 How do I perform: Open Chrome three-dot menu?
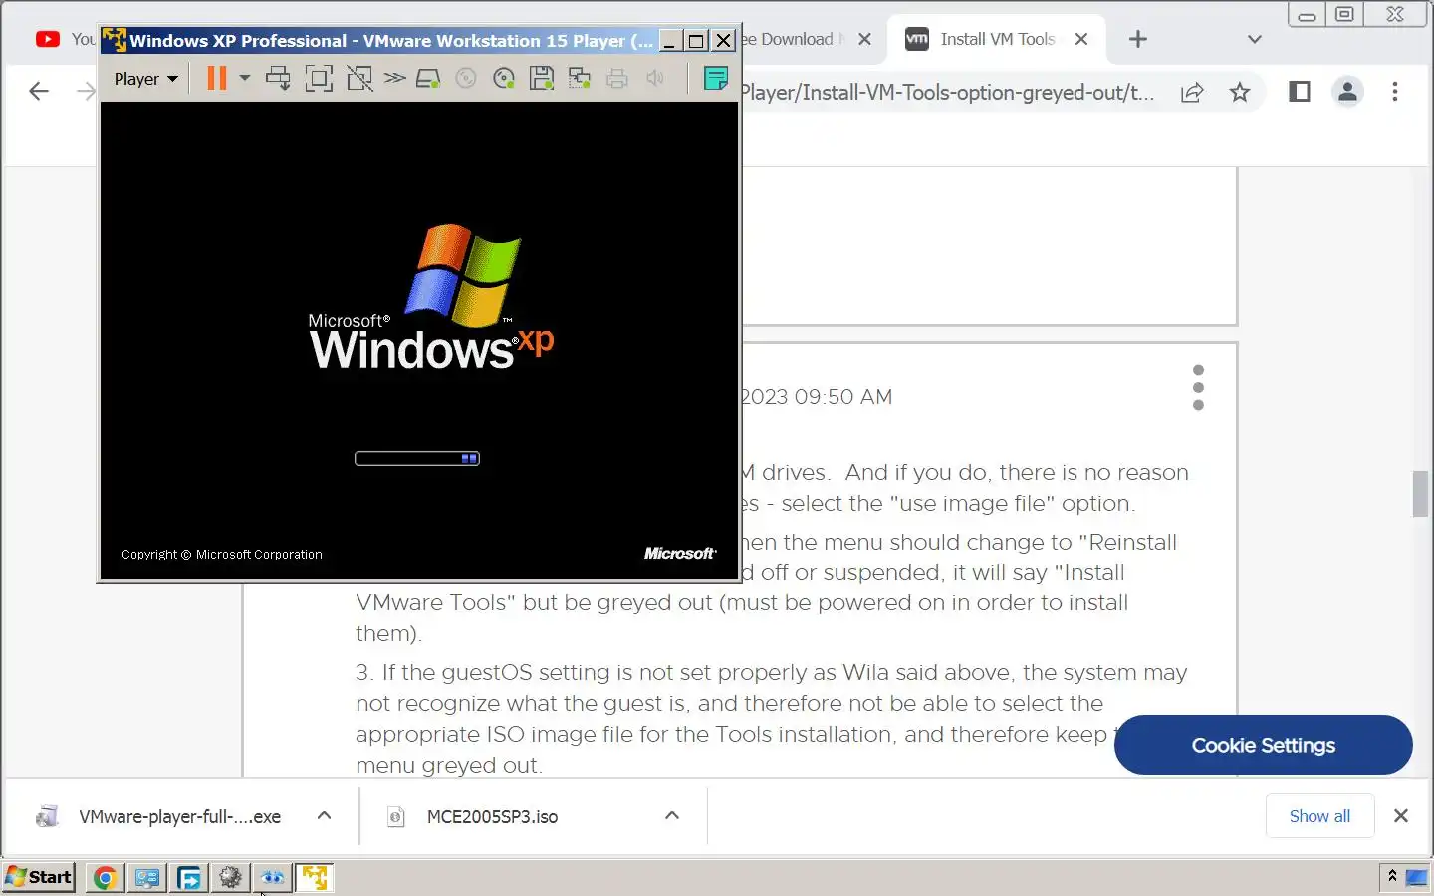tap(1395, 92)
